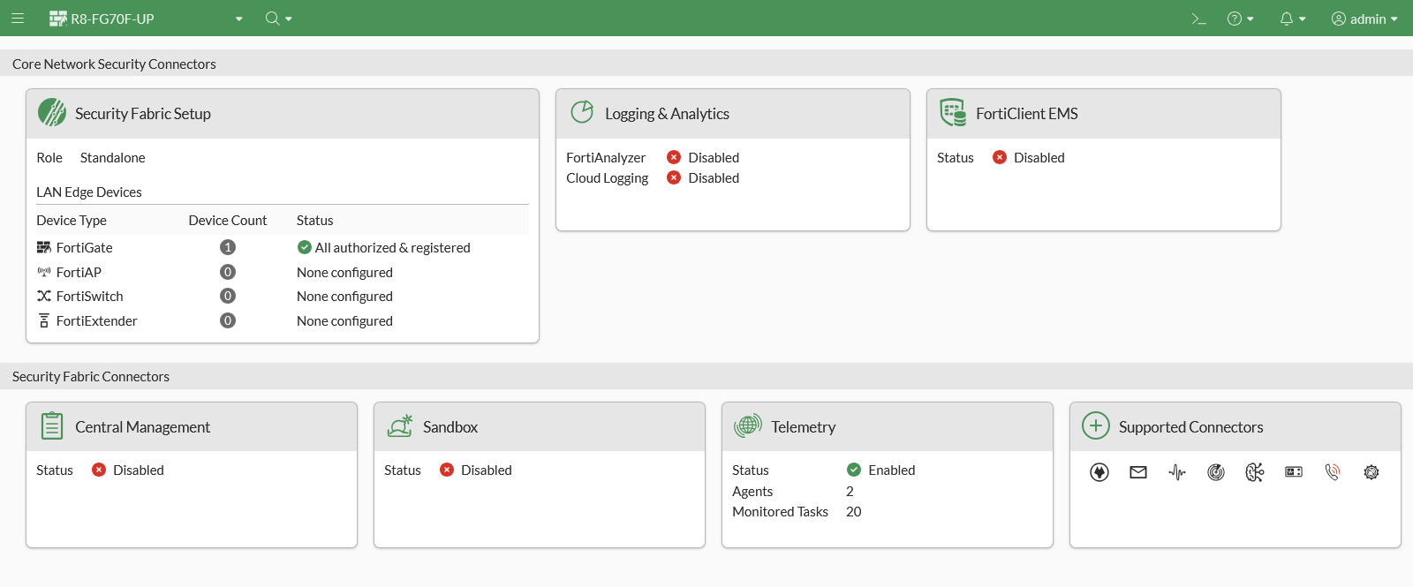Click the gear-shaped connector icon
This screenshot has width=1413, height=587.
tap(1371, 472)
